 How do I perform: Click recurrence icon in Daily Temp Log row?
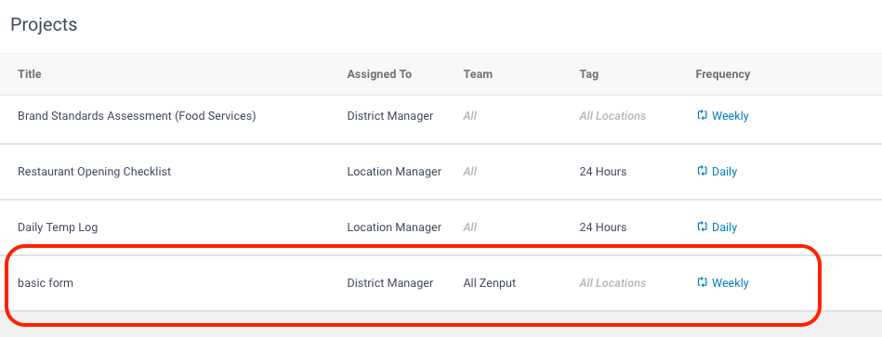(702, 227)
